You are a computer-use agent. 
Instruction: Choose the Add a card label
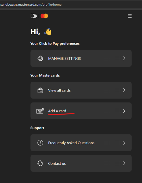[x=57, y=111]
